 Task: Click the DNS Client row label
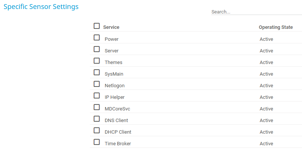116,121
